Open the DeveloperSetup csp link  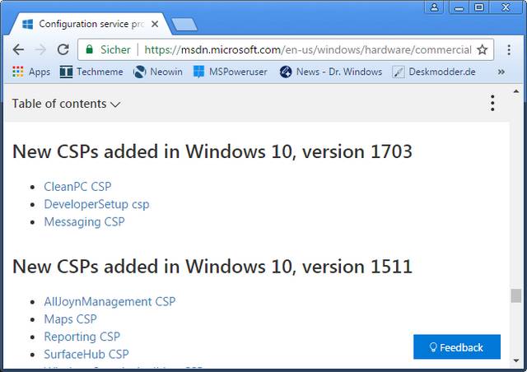pyautogui.click(x=96, y=204)
